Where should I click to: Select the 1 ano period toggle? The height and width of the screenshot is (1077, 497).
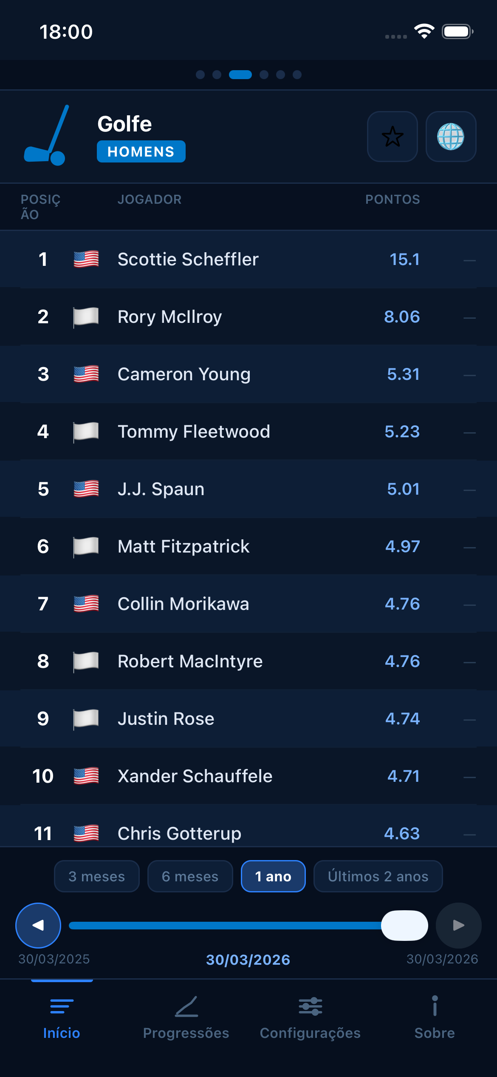[x=273, y=876]
